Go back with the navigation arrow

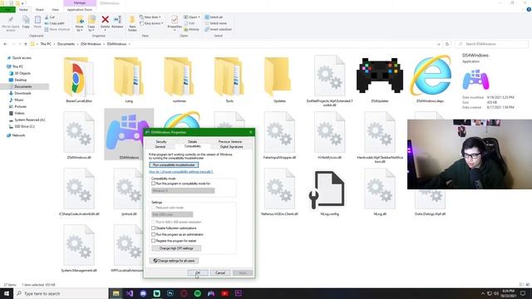click(x=5, y=44)
